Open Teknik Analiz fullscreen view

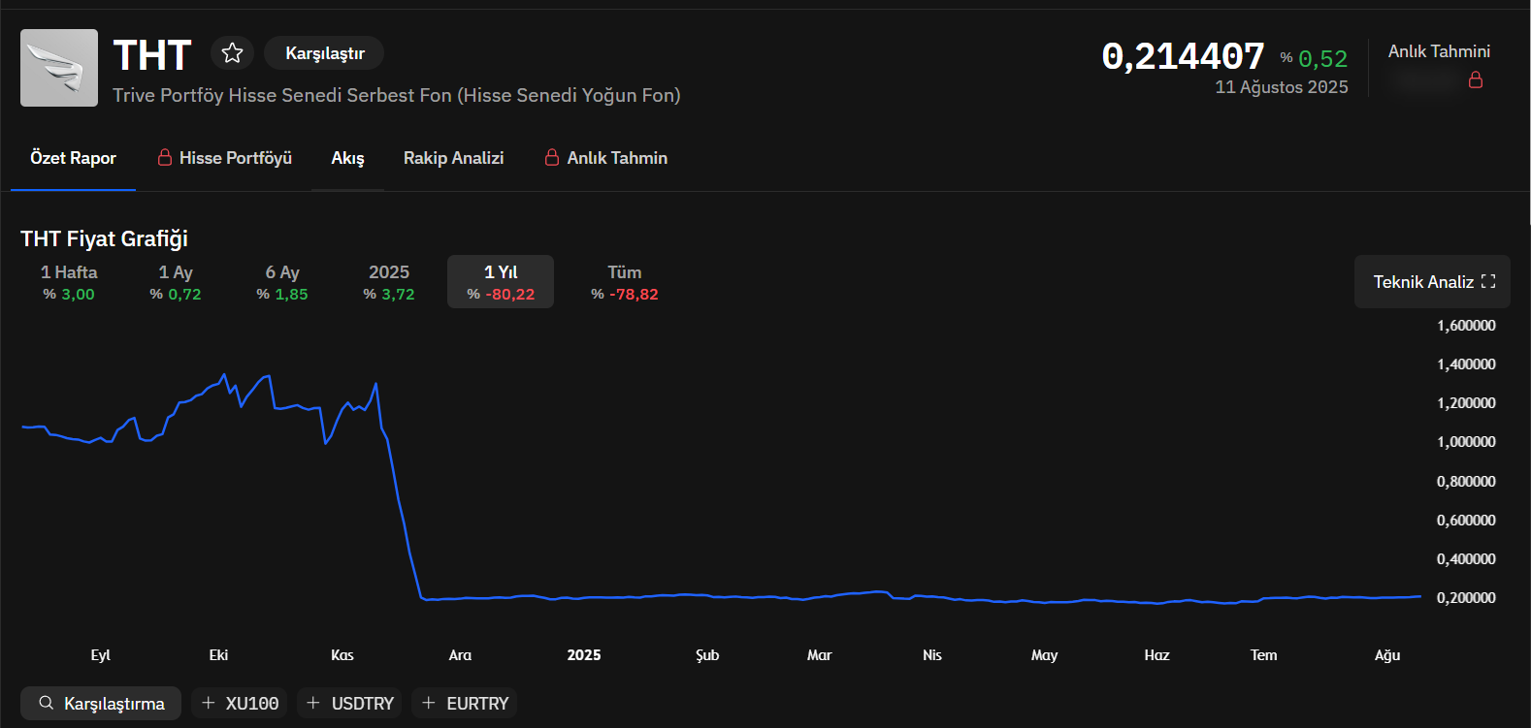(x=1432, y=282)
